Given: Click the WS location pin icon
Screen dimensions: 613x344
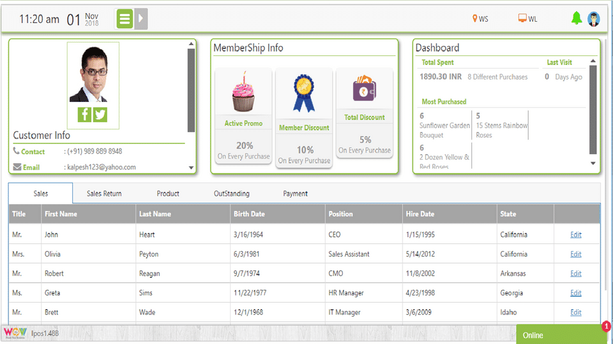Looking at the screenshot, I should click(474, 18).
